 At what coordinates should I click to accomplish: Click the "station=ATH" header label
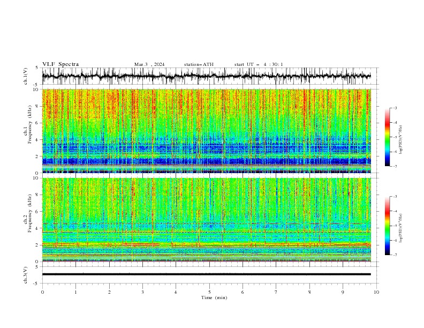[199, 64]
